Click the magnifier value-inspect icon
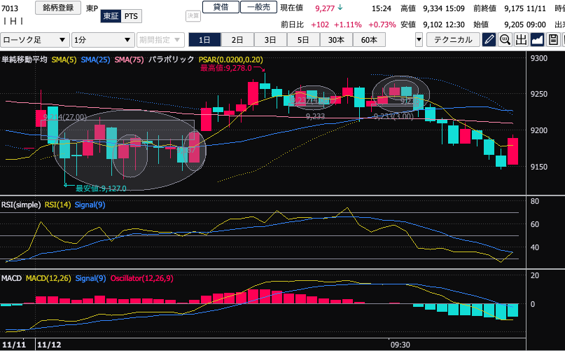Image resolution: width=565 pixels, height=351 pixels. point(505,40)
